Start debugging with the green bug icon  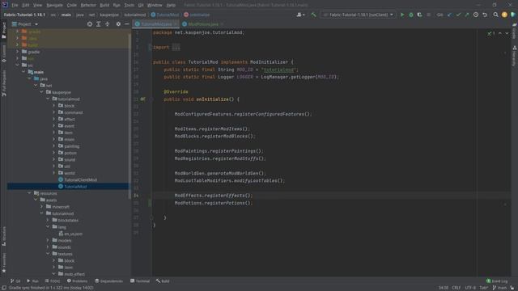(x=411, y=15)
